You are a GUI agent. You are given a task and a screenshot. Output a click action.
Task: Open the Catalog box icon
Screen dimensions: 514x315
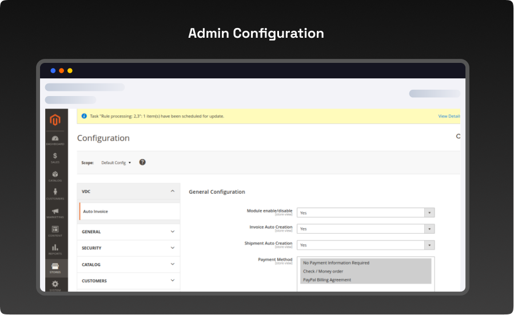[x=55, y=176]
